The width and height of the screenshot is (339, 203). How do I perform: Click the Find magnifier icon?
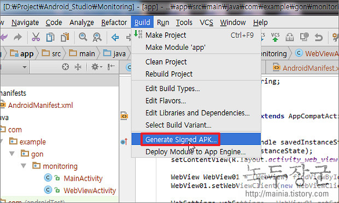[x=83, y=37]
